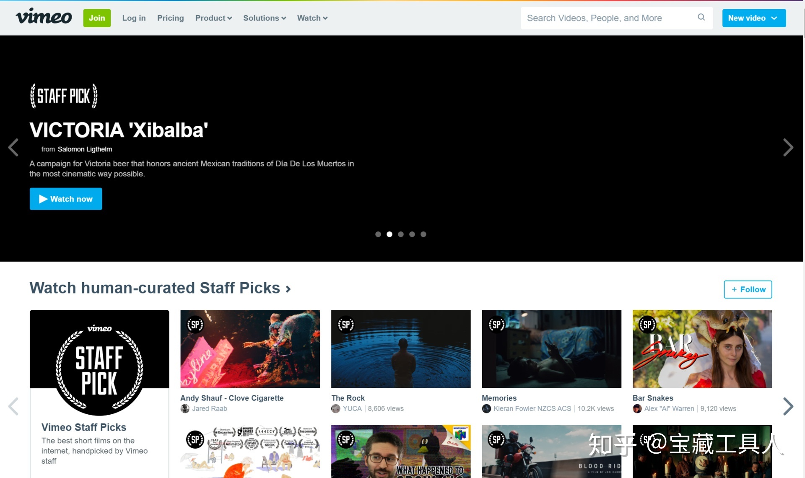Select the third carousel dot

tap(401, 234)
